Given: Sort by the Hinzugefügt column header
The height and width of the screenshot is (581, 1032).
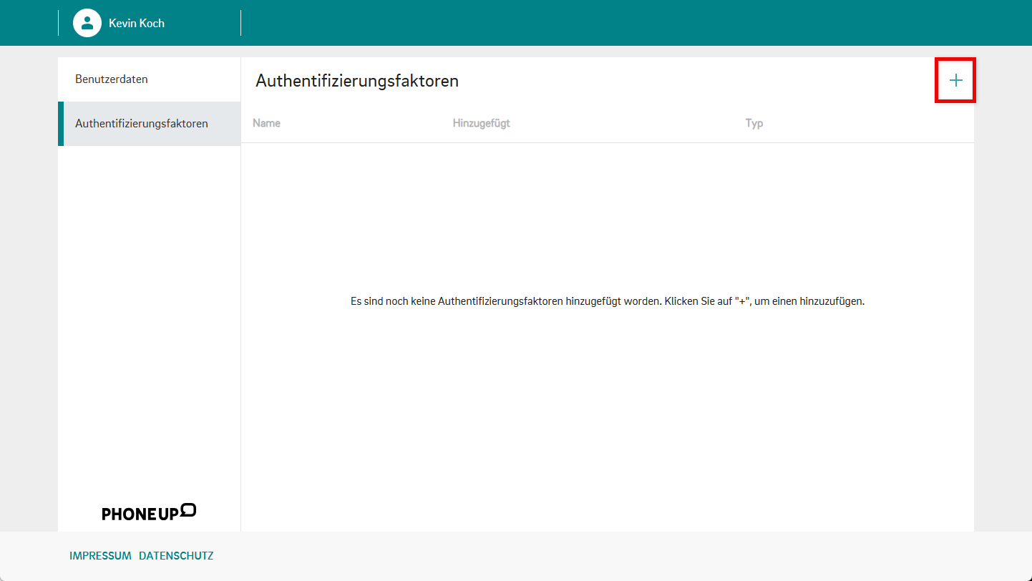Looking at the screenshot, I should coord(481,123).
